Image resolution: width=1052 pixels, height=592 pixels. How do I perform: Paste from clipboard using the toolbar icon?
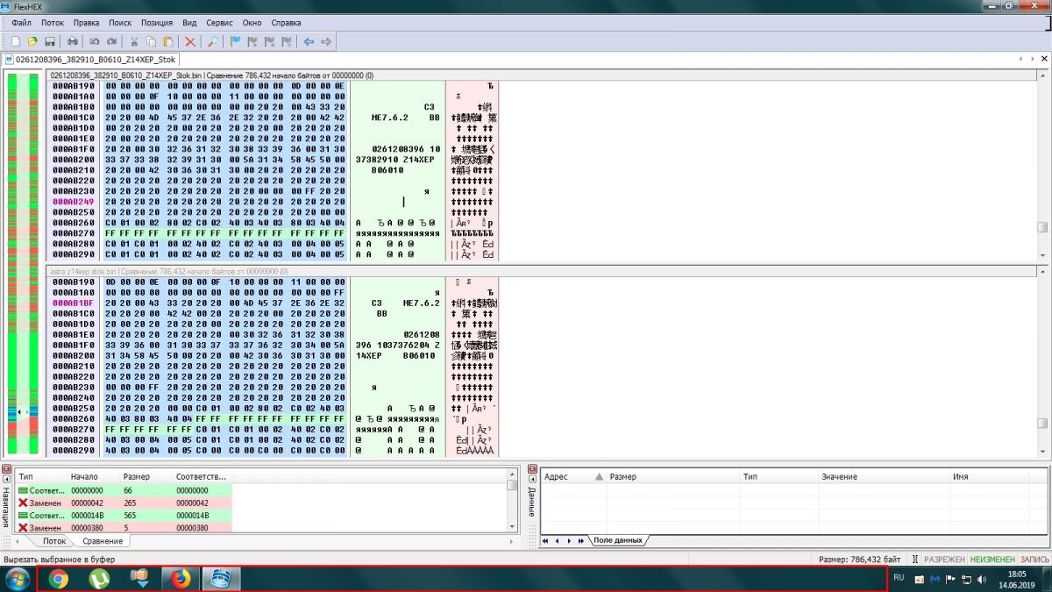(x=168, y=41)
